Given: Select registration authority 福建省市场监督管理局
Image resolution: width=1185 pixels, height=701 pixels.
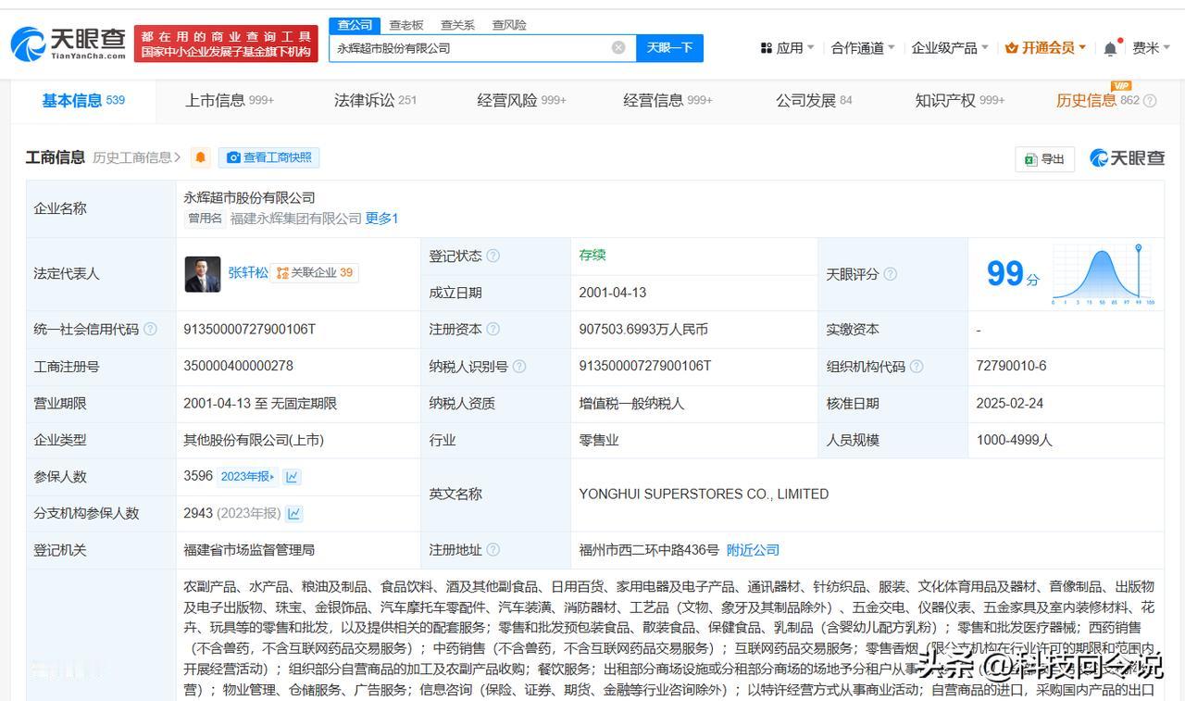Looking at the screenshot, I should coord(249,549).
